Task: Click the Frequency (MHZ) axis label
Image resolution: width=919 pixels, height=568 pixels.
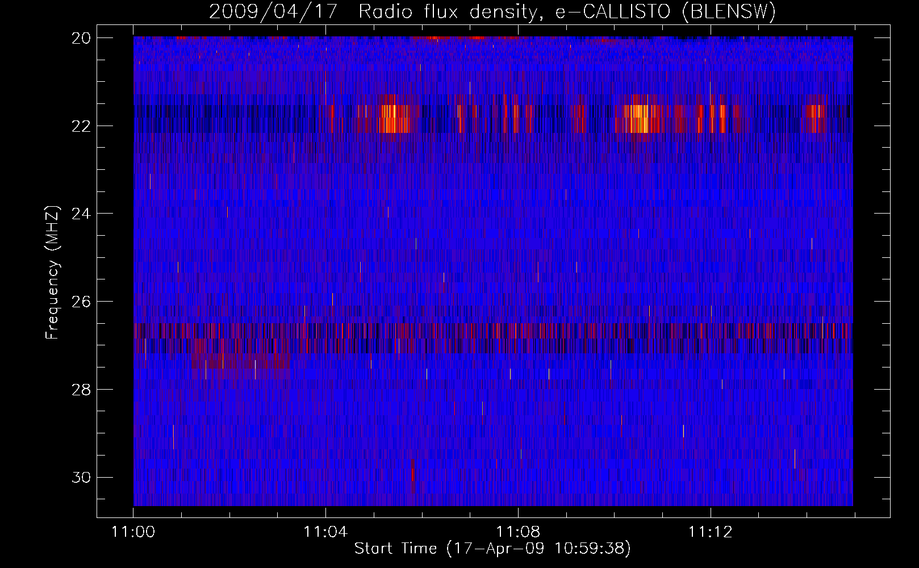Action: tap(52, 273)
